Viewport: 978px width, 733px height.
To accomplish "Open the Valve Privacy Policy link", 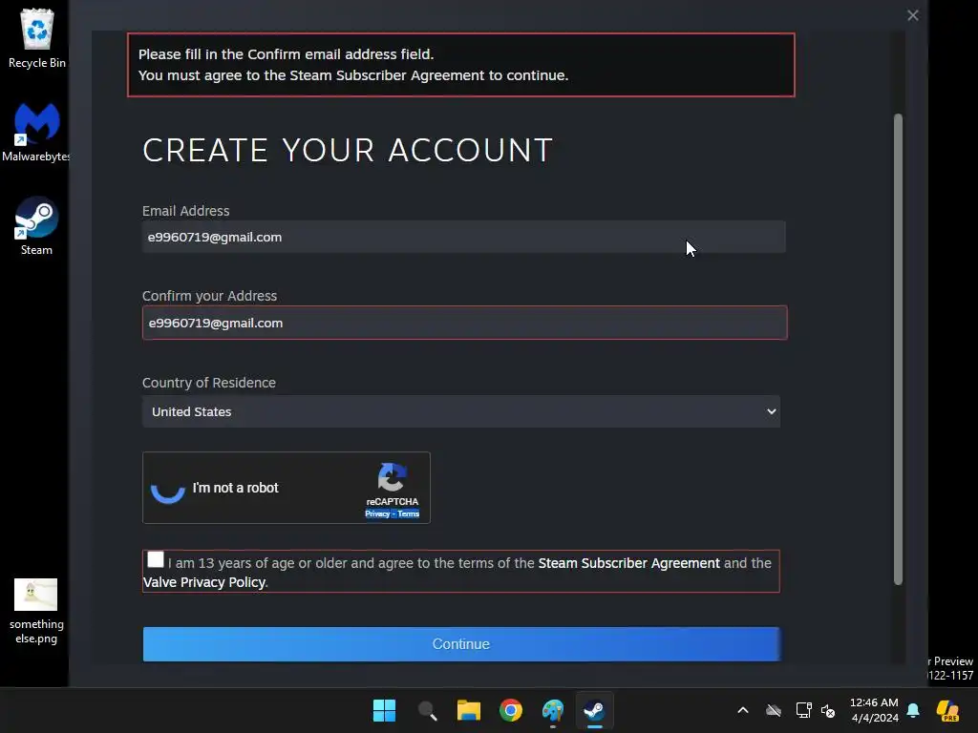I will pyautogui.click(x=204, y=582).
